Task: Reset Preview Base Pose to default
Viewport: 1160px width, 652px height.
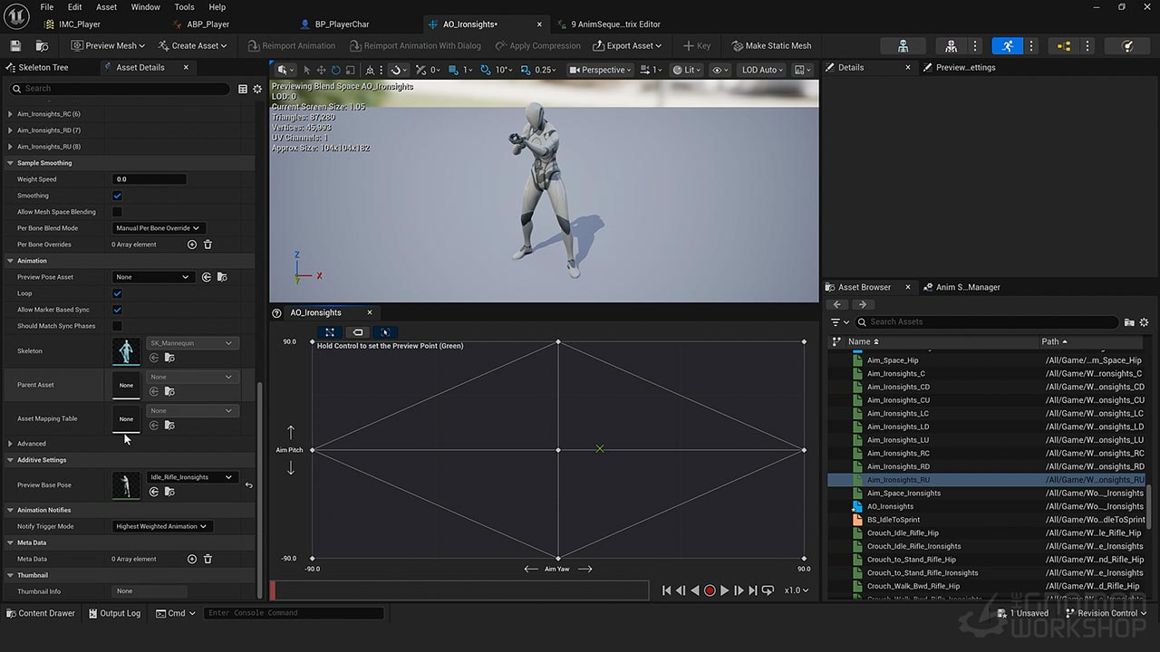Action: point(248,485)
